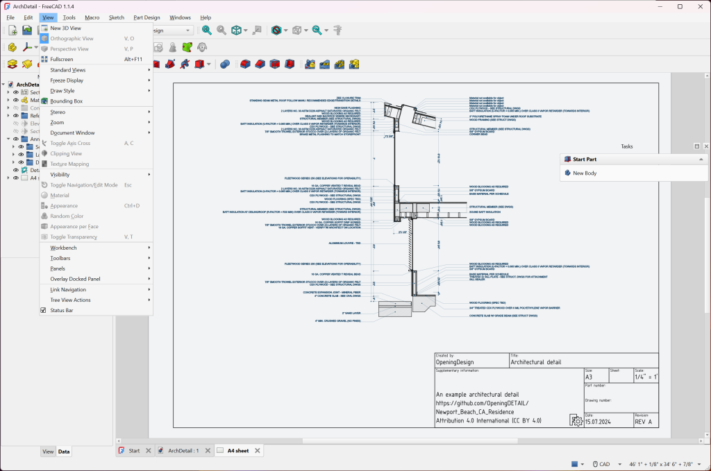The width and height of the screenshot is (711, 471).
Task: Open the view cube dropdown arrow
Action: tap(246, 31)
